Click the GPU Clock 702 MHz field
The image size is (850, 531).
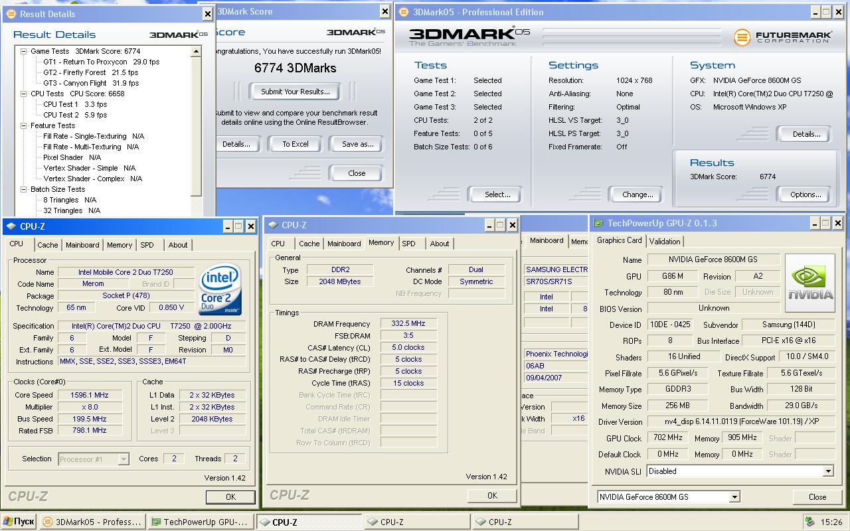click(667, 438)
